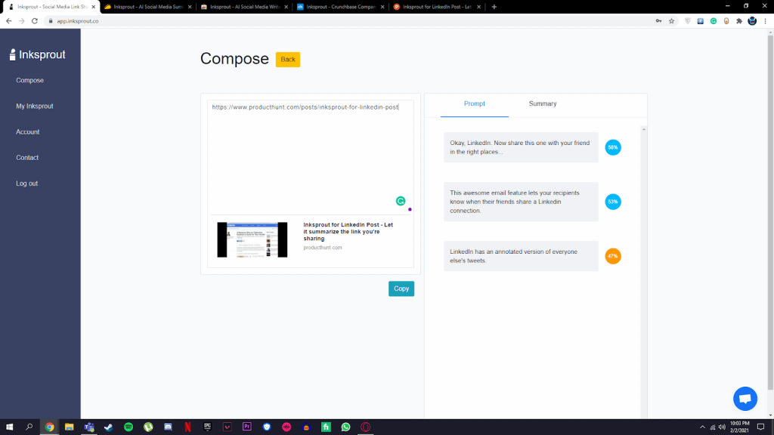Click the grey shield extension icon
This screenshot has width=774, height=435.
[x=688, y=21]
